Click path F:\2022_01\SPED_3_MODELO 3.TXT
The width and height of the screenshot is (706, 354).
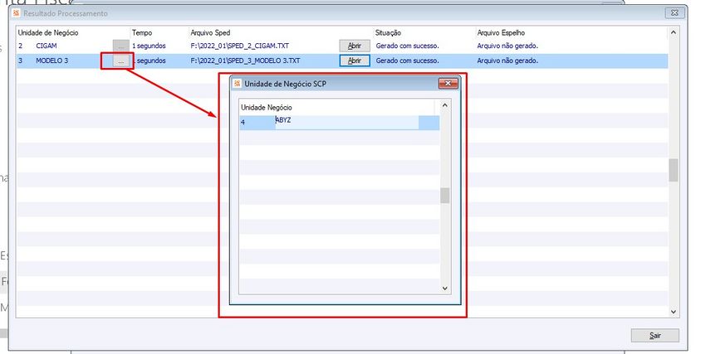click(245, 61)
